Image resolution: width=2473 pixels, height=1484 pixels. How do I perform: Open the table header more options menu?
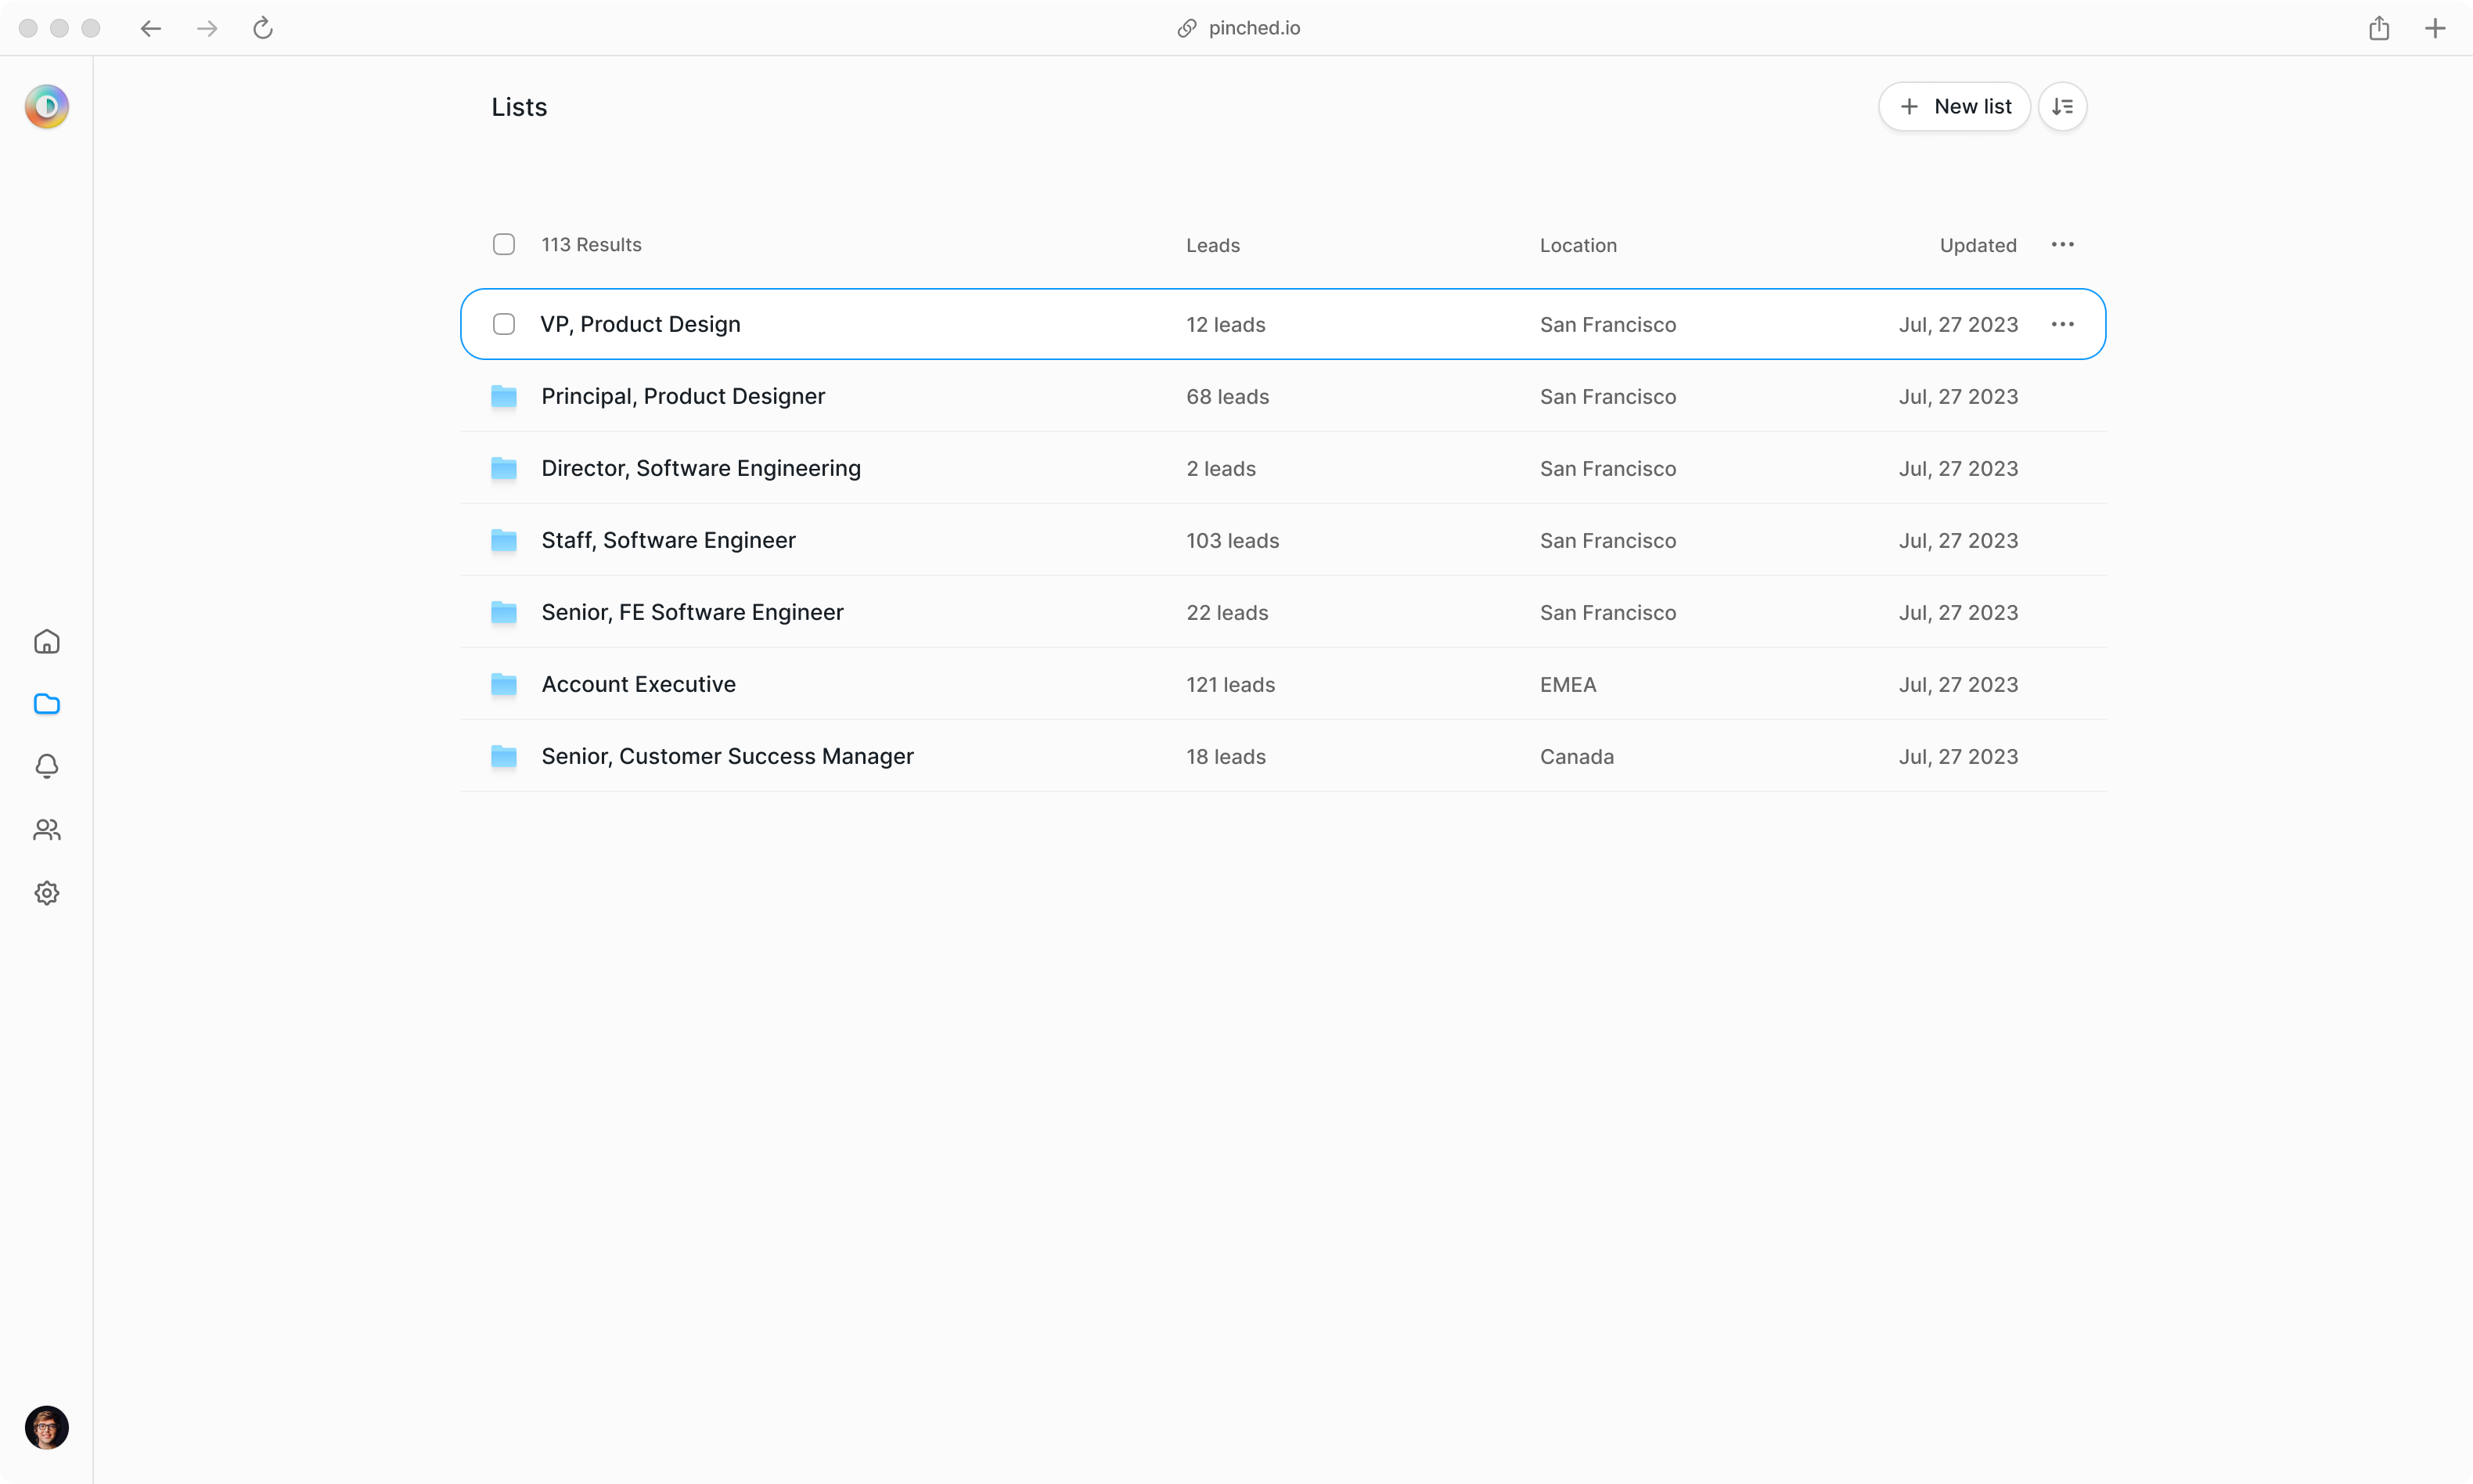point(2062,245)
